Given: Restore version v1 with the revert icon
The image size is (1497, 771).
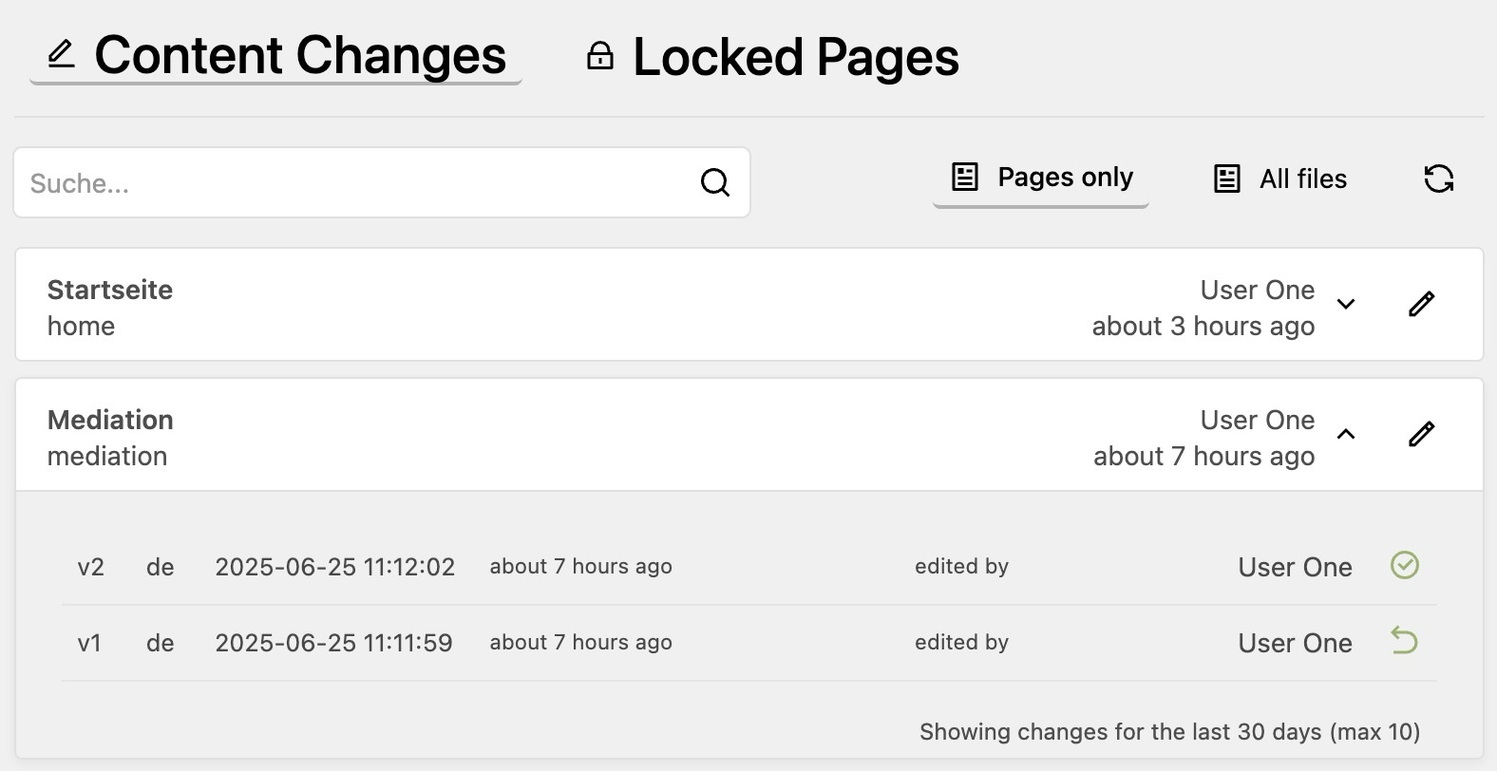Looking at the screenshot, I should coord(1404,642).
